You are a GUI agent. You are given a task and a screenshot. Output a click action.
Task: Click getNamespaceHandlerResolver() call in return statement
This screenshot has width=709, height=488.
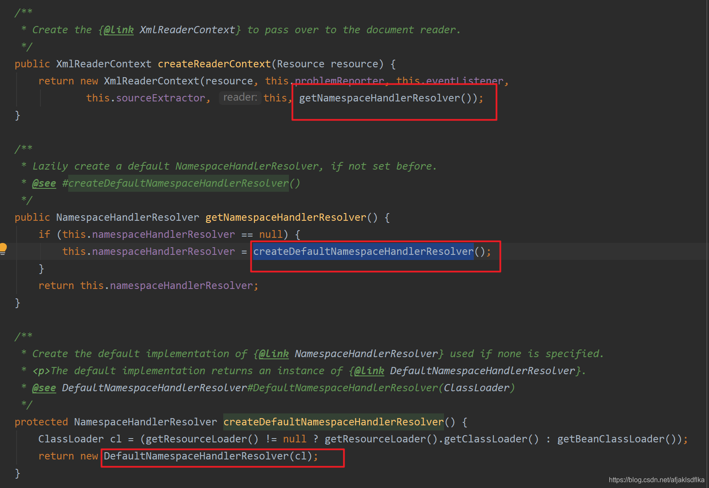point(388,98)
